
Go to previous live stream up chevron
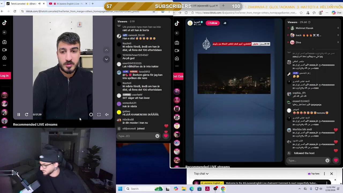(106, 50)
